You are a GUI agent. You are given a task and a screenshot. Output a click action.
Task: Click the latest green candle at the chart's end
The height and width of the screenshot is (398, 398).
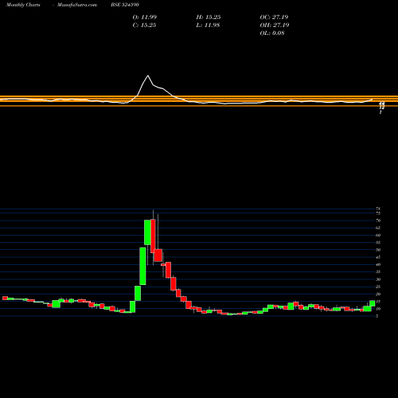(x=373, y=303)
